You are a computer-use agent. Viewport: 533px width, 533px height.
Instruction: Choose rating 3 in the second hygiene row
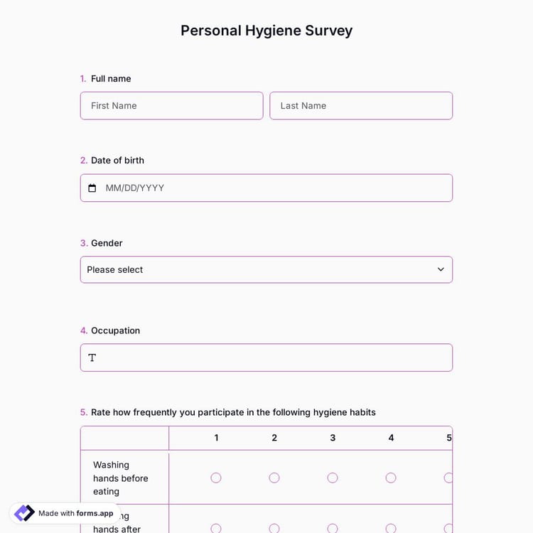pos(333,528)
